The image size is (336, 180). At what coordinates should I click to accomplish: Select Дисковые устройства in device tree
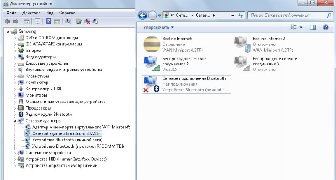click(x=47, y=63)
